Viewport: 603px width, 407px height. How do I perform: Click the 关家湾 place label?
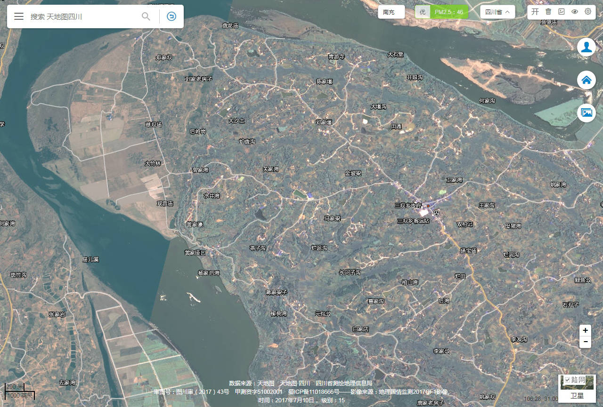coord(271,169)
